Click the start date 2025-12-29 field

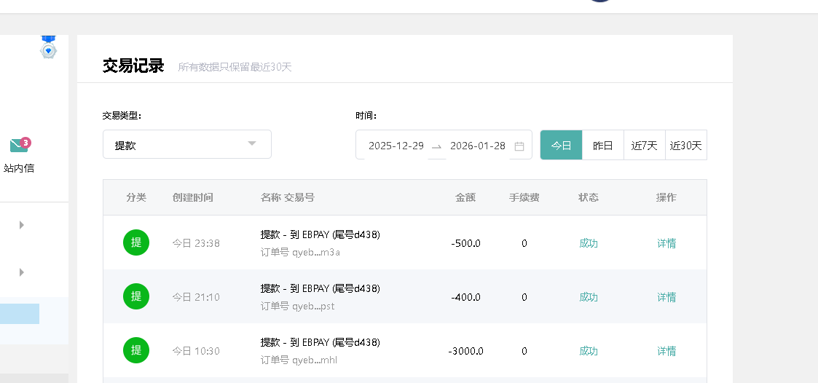396,146
